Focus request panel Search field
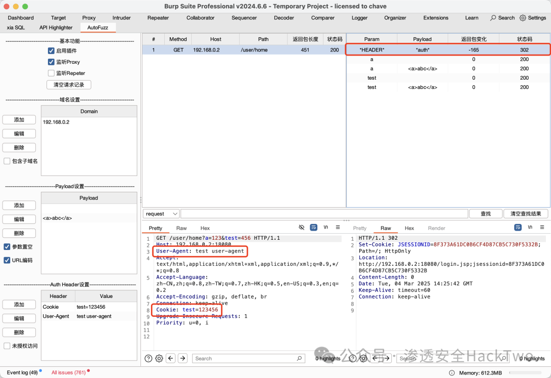 (x=248, y=358)
